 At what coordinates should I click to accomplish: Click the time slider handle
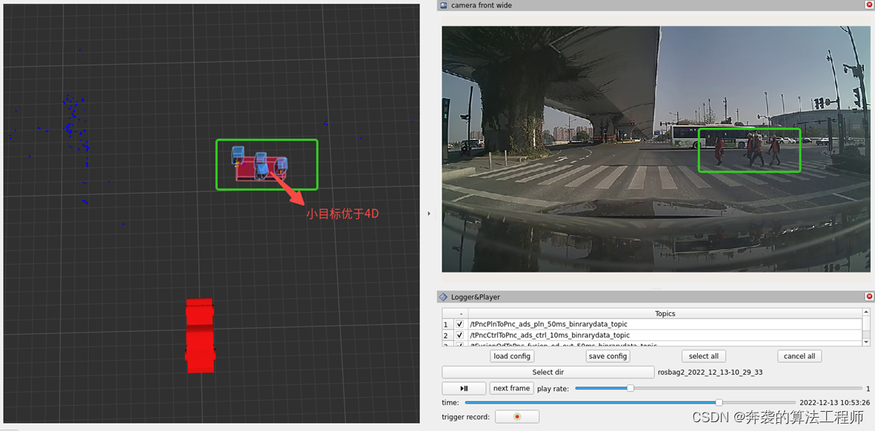tap(719, 402)
